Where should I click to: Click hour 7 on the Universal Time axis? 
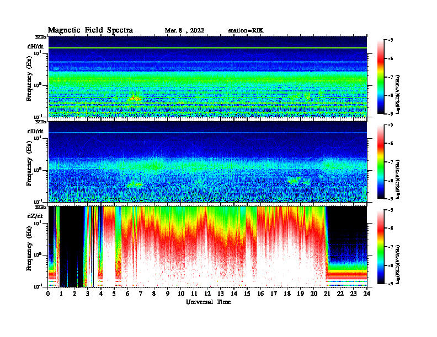click(x=141, y=293)
